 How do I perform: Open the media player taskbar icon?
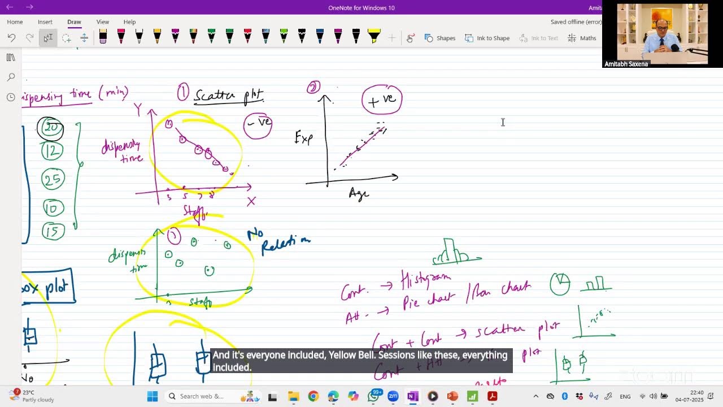[433, 396]
